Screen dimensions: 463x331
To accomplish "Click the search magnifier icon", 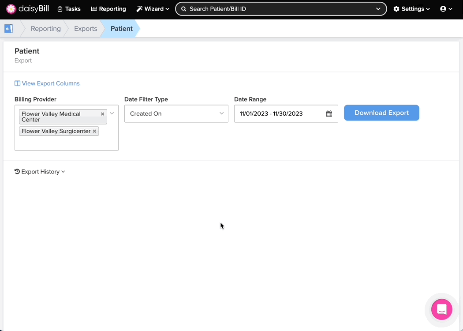I will [x=184, y=9].
